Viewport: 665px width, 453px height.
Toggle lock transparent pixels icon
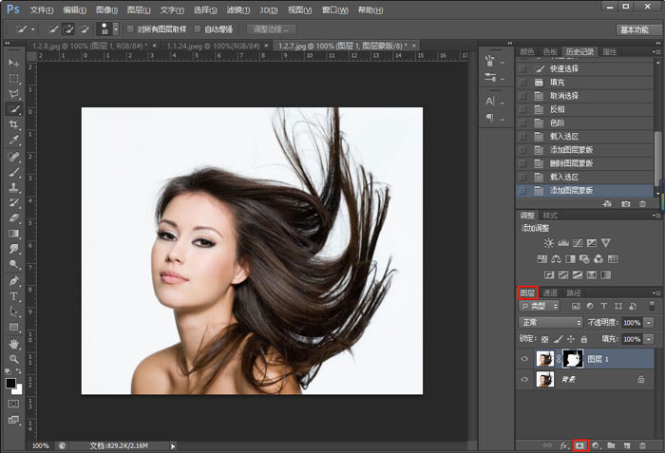pos(545,339)
